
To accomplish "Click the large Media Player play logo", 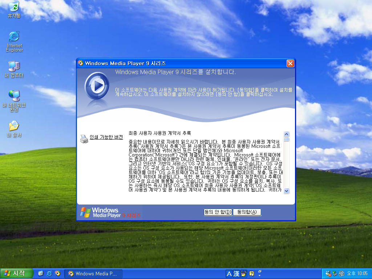I will coord(97,86).
